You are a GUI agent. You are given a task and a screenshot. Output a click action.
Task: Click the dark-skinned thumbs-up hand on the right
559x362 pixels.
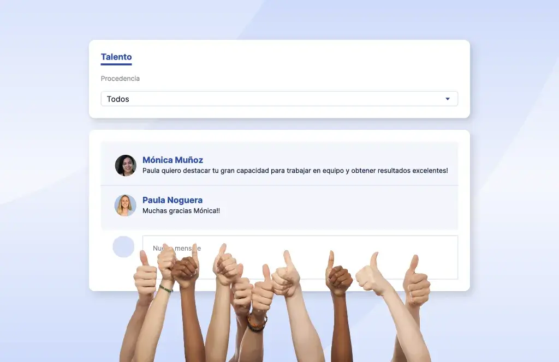pos(337,274)
